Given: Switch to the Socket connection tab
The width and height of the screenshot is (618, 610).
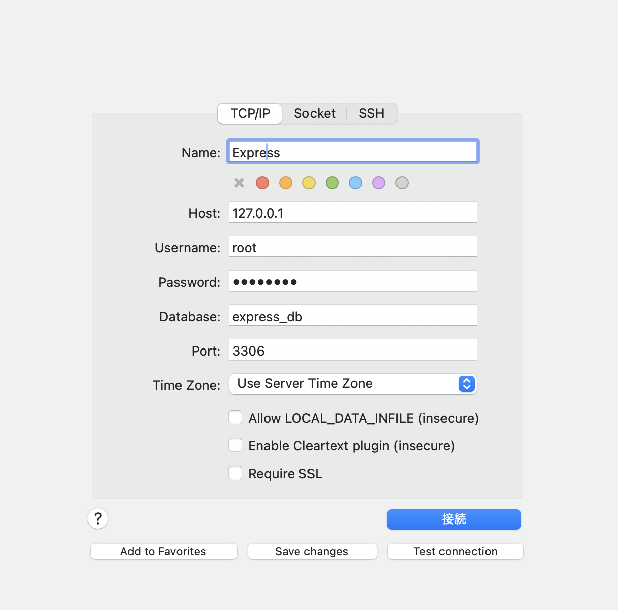Looking at the screenshot, I should [315, 113].
